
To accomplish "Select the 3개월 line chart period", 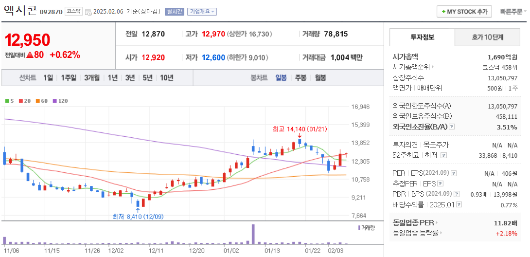I will click(x=92, y=78).
